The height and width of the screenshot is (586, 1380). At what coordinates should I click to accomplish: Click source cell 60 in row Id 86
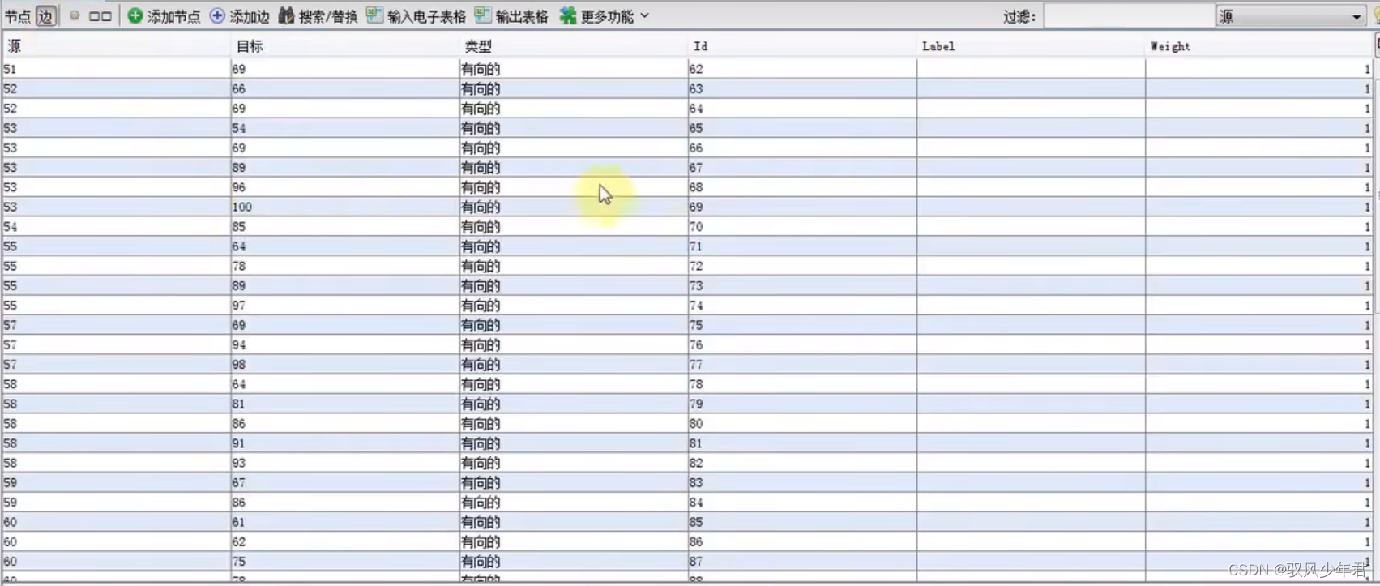coord(116,542)
